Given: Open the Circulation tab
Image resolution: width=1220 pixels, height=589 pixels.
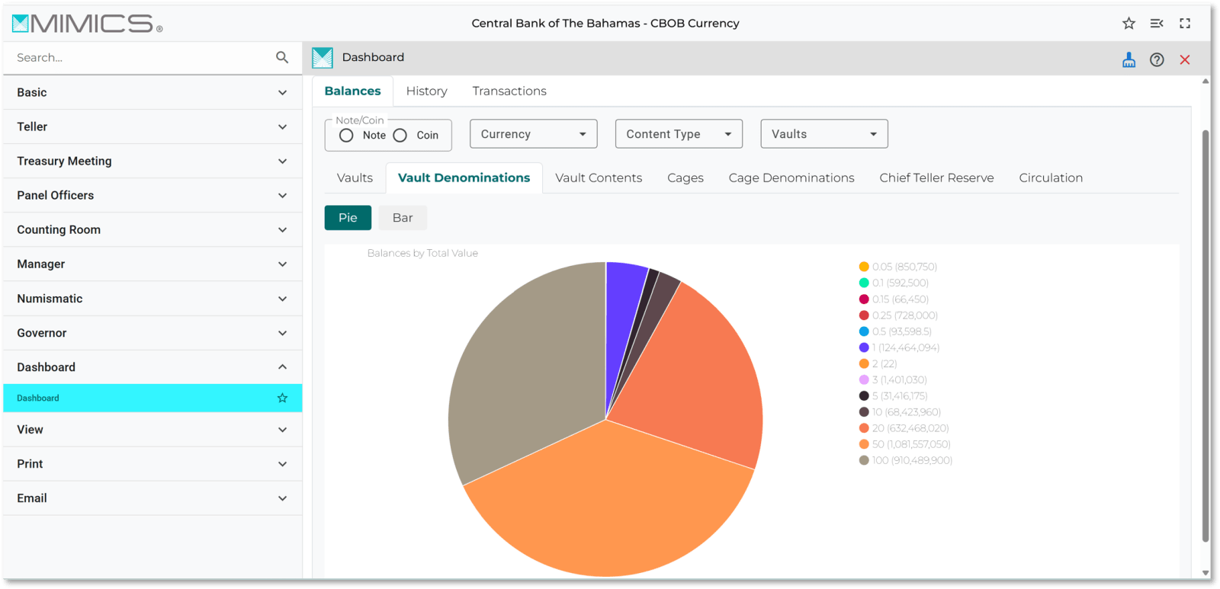Looking at the screenshot, I should point(1051,178).
